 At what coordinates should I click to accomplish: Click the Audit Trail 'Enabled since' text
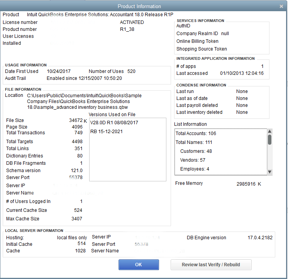(x=84, y=78)
